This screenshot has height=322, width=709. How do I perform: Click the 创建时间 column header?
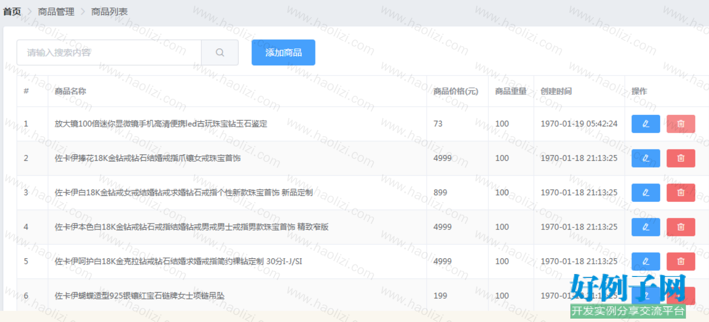point(556,91)
